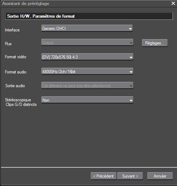Viewport: 177px width, 186px height.
Task: Click the disabled Sortie audio dropdown
Action: coord(87,85)
